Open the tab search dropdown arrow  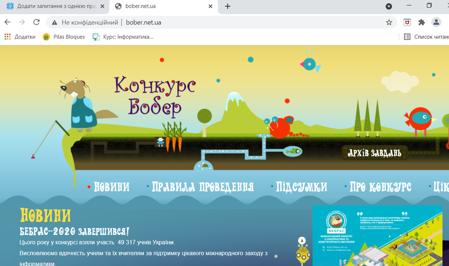389,6
